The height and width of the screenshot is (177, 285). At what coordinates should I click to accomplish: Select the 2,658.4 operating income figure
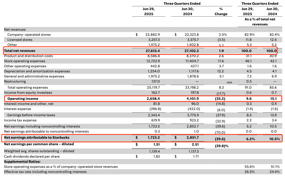pyautogui.click(x=153, y=99)
